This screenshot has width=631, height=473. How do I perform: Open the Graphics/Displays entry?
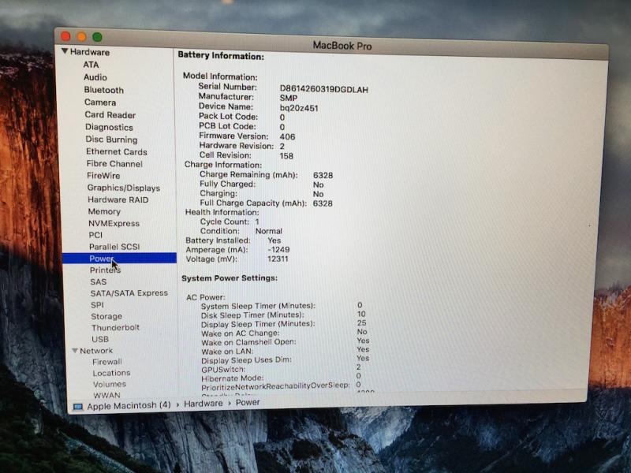tap(123, 188)
